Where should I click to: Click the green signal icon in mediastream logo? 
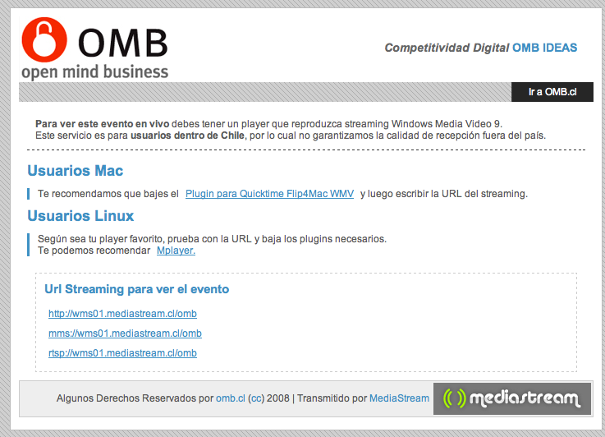pyautogui.click(x=455, y=398)
